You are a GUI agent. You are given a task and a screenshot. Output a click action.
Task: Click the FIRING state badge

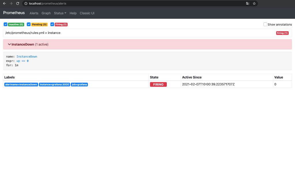point(158,84)
